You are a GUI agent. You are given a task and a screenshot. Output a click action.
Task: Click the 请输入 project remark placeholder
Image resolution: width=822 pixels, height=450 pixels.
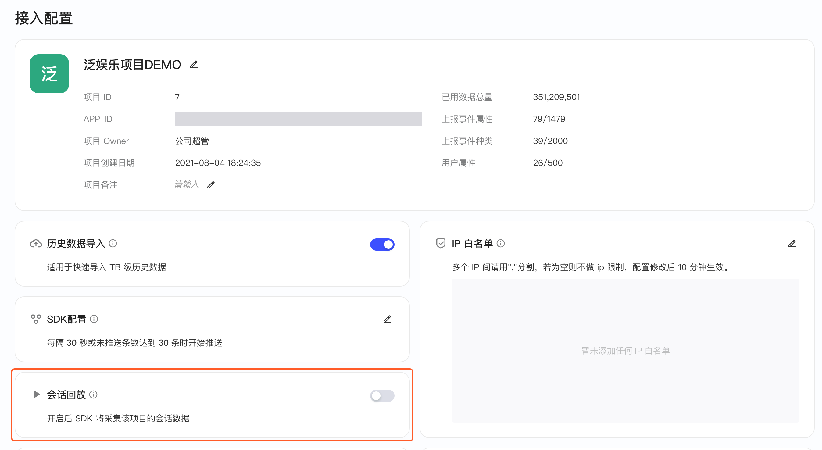click(187, 184)
